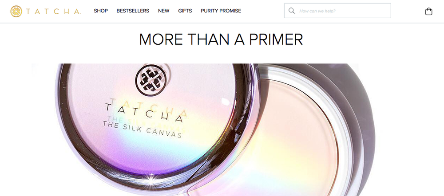This screenshot has height=196, width=444.
Task: Click the magnifying glass search icon
Action: [x=291, y=11]
